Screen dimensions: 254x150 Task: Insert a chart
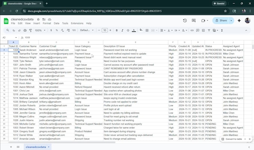pyautogui.click(x=203, y=30)
